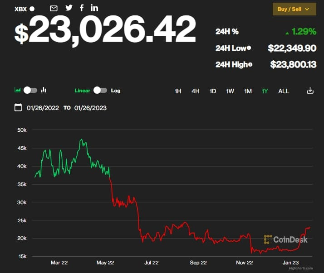Select the 1Y time range
Image resolution: width=324 pixels, height=273 pixels.
(x=265, y=91)
